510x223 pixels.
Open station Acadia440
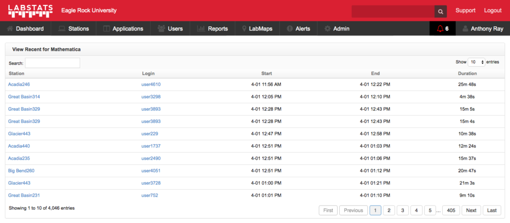pos(19,146)
